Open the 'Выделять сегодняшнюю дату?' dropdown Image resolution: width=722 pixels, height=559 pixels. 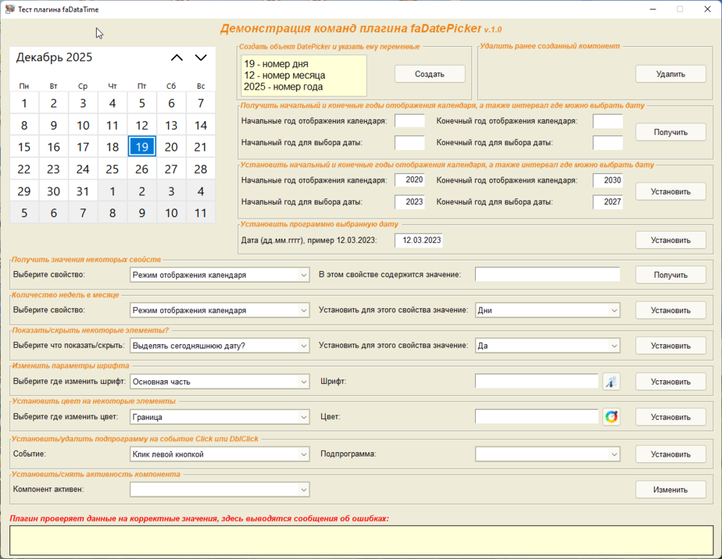click(219, 346)
